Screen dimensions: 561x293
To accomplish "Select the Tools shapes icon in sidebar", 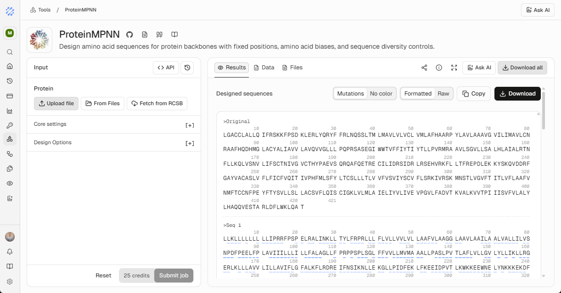I will coord(10,139).
